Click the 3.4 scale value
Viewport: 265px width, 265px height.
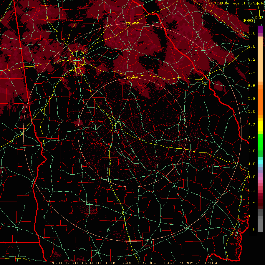(x=252, y=138)
